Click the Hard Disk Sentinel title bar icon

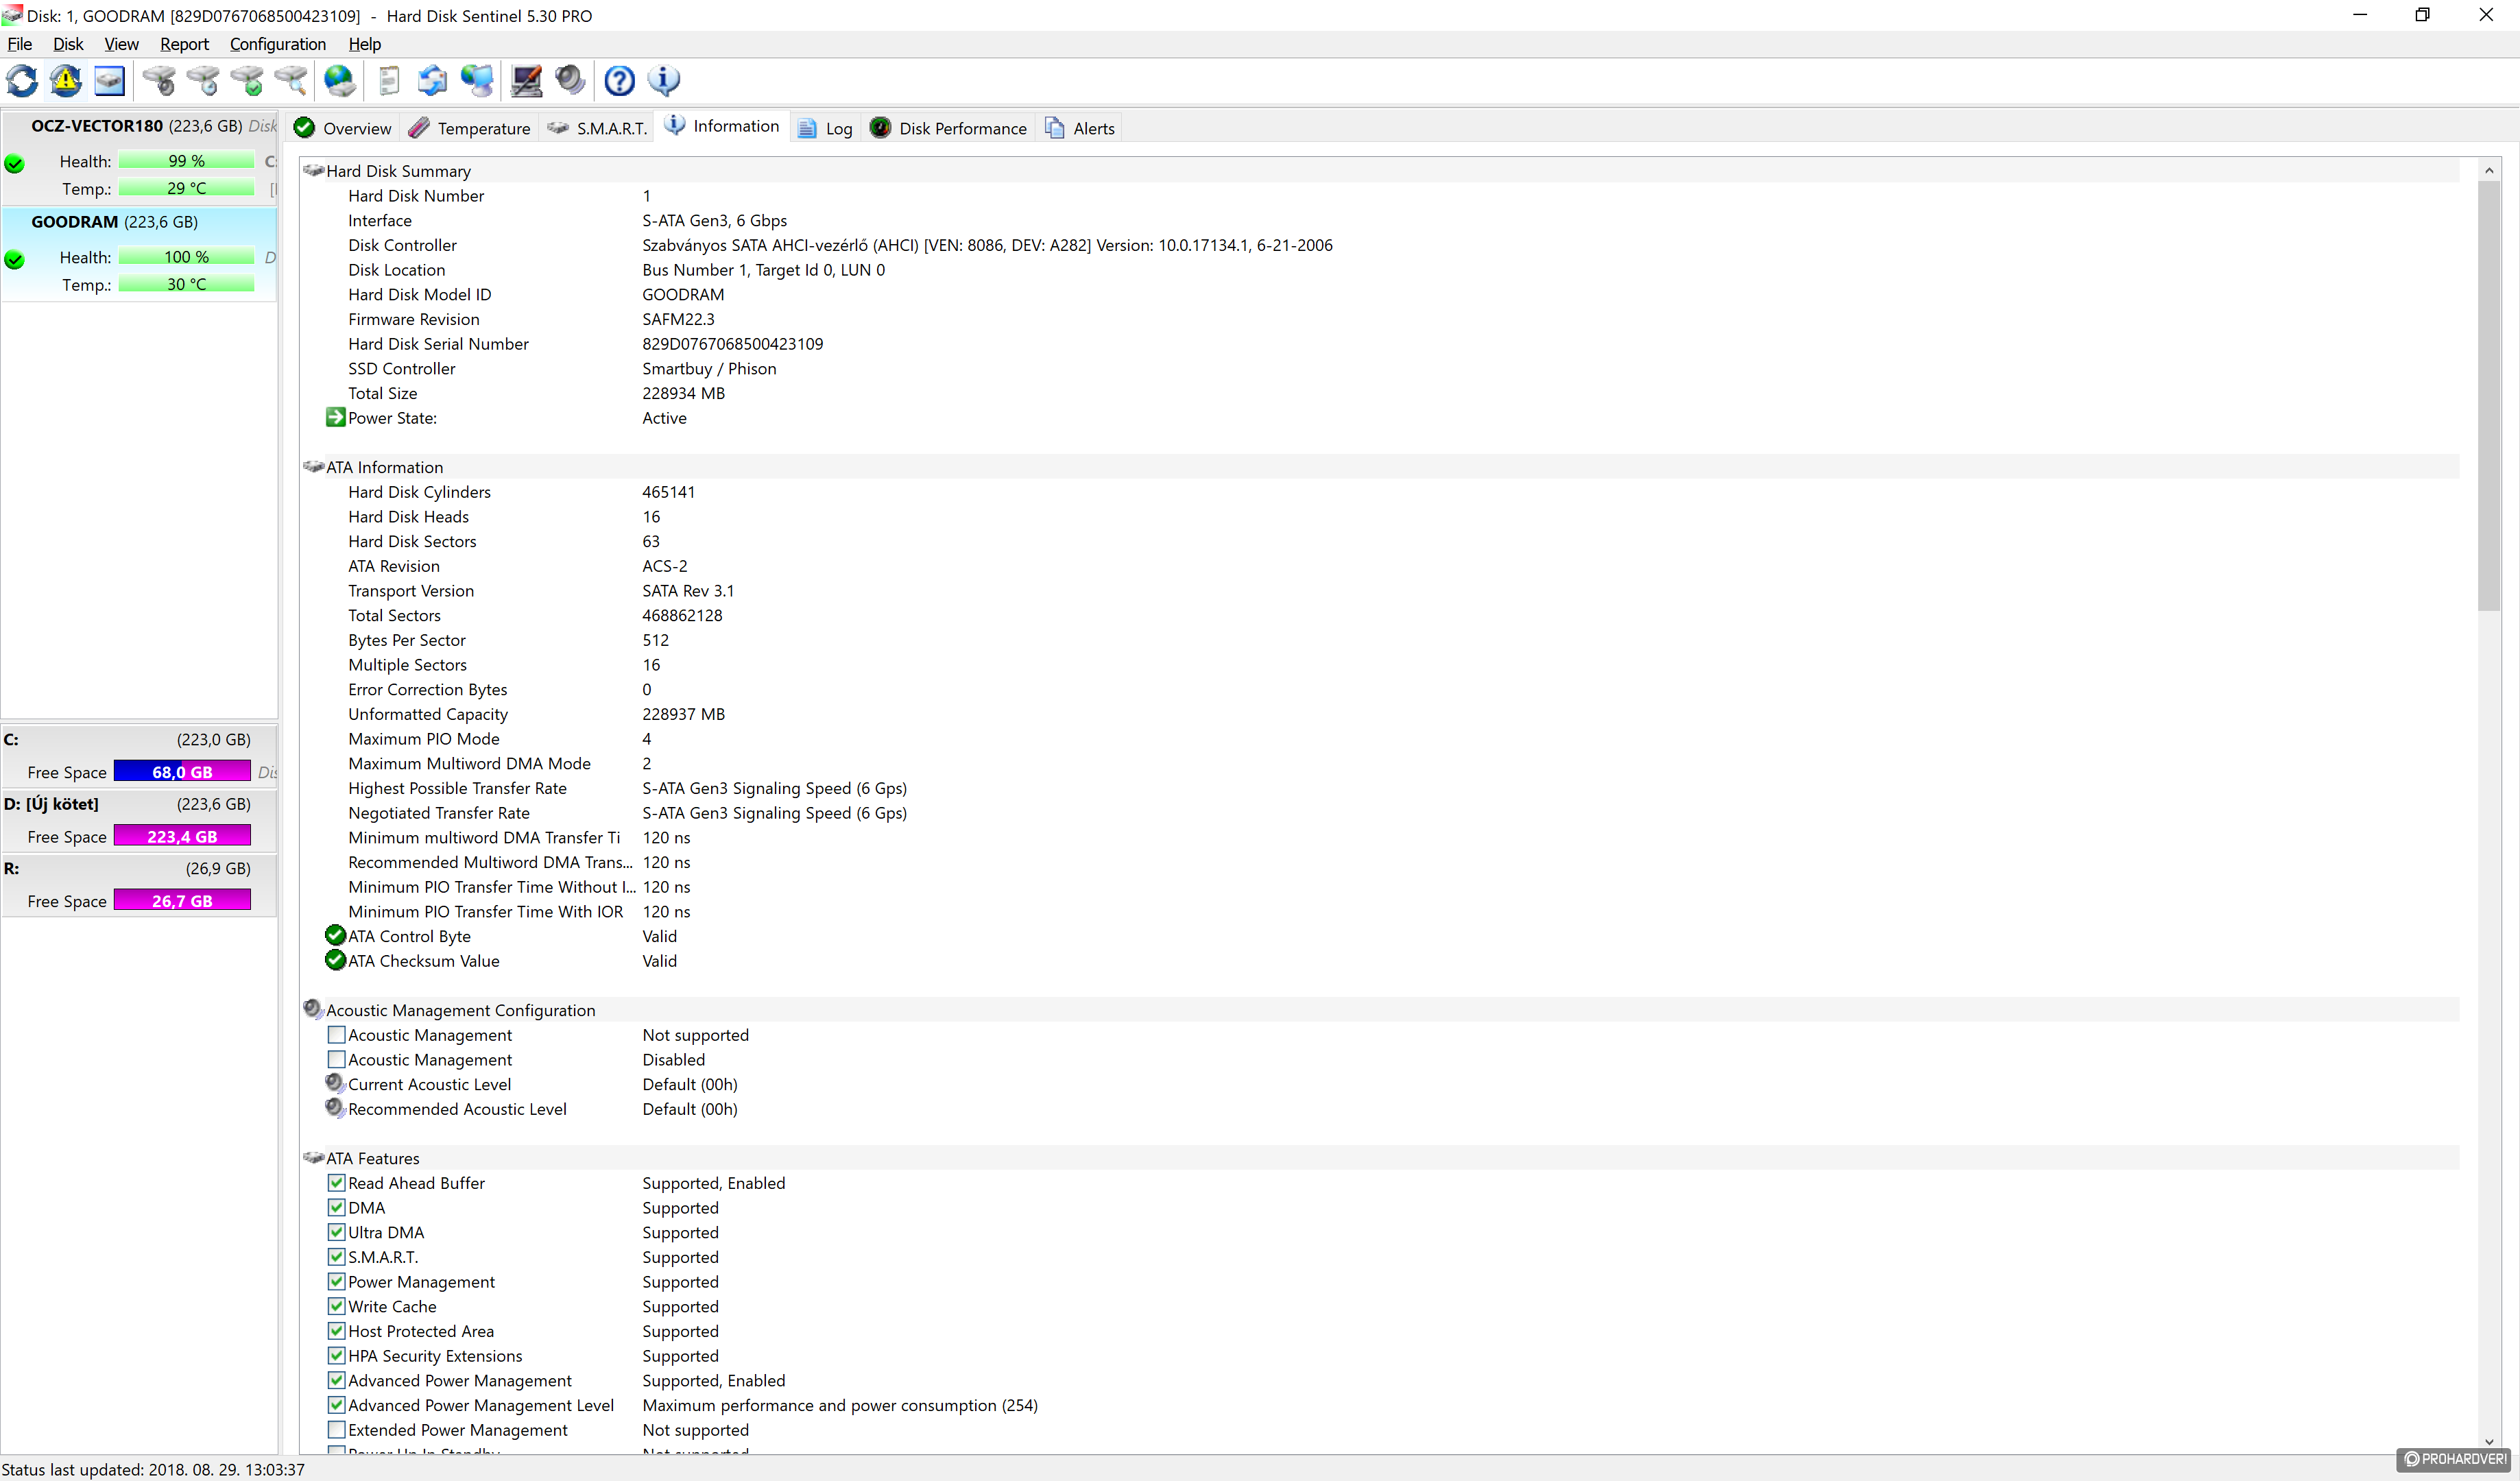click(12, 15)
